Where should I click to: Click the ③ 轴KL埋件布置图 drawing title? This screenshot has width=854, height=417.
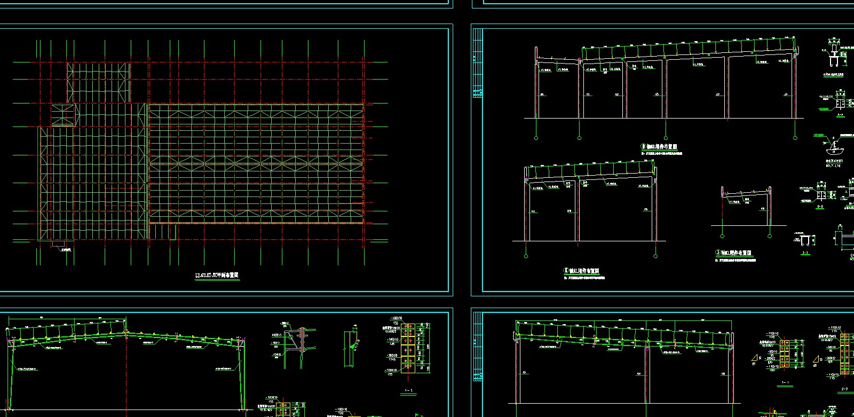point(733,253)
